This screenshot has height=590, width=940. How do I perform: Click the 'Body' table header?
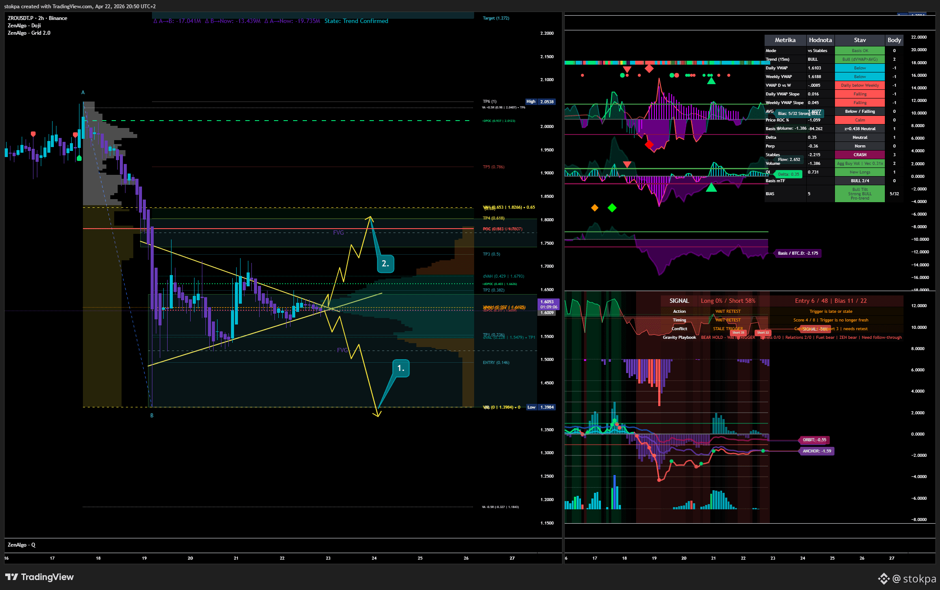point(894,40)
